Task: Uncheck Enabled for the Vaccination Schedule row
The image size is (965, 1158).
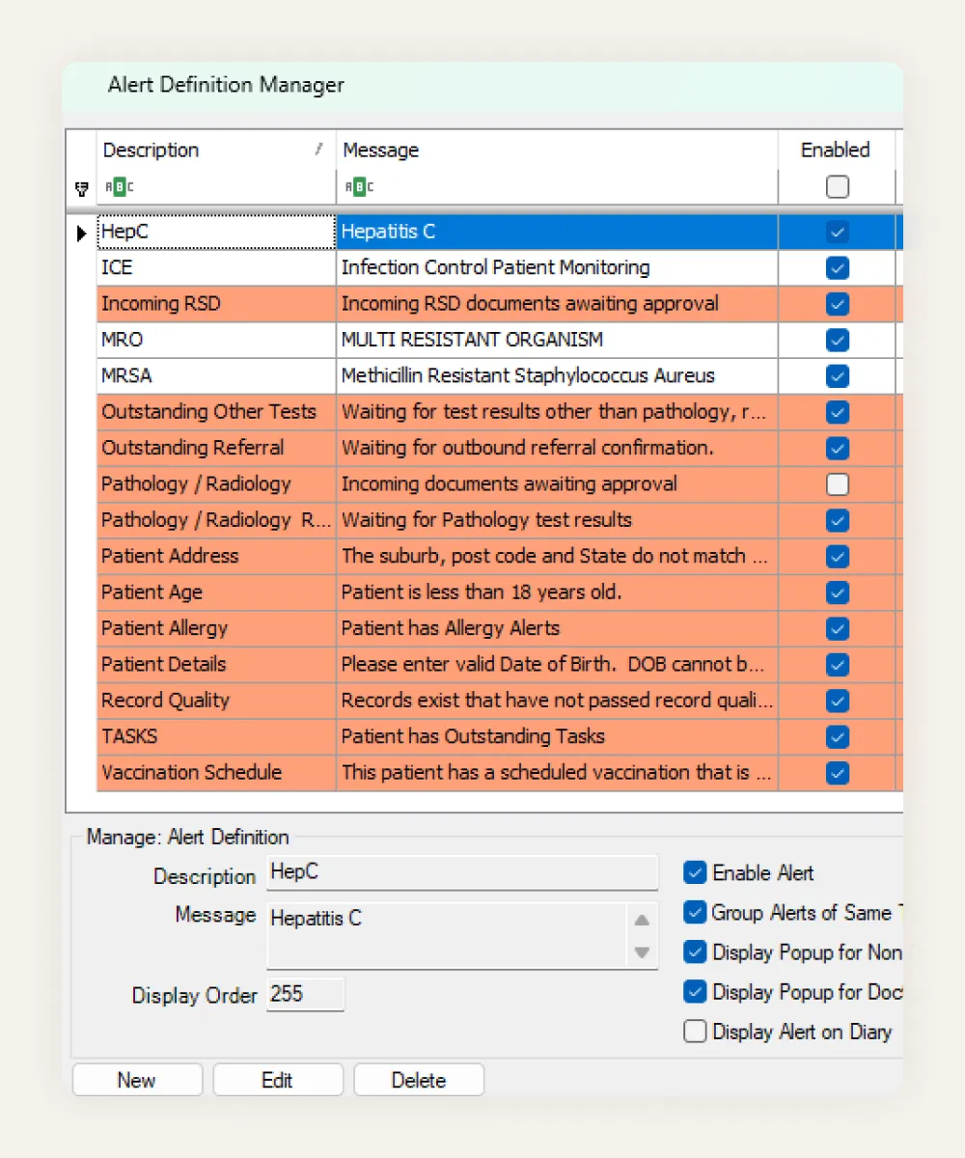Action: 838,772
